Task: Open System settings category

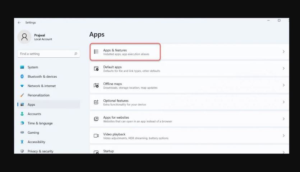Action: [x=49, y=67]
